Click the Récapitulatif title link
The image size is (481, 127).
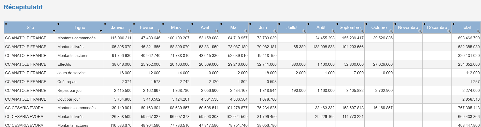click(23, 7)
